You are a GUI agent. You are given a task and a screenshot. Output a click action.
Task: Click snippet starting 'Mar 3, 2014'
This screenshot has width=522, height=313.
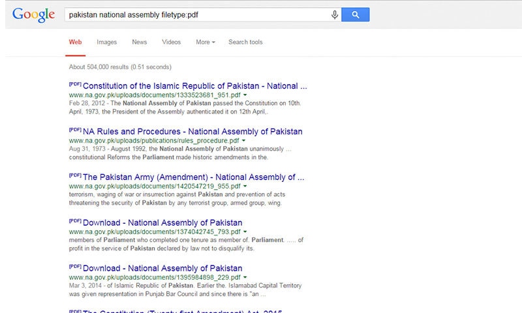[x=185, y=290]
